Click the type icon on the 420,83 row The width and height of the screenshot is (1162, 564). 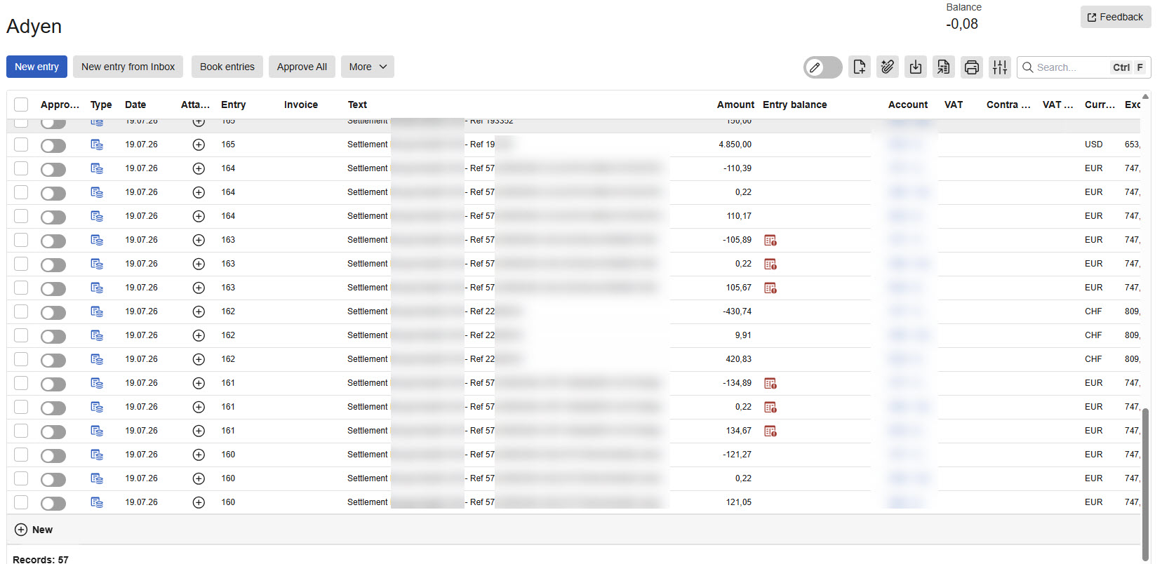pyautogui.click(x=97, y=359)
